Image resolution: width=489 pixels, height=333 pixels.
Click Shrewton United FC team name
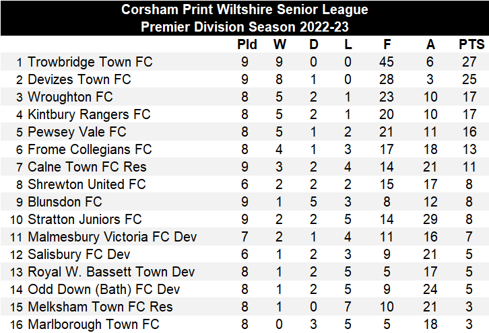pyautogui.click(x=87, y=184)
